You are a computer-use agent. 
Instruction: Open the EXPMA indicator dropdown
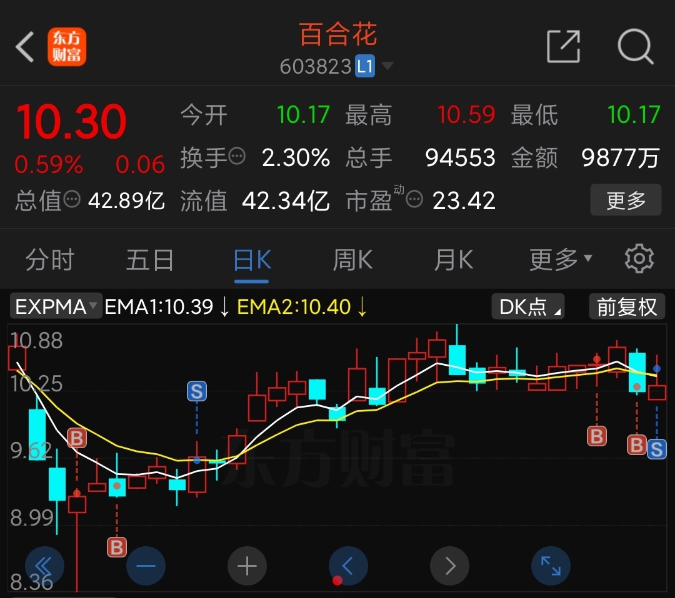tap(56, 306)
